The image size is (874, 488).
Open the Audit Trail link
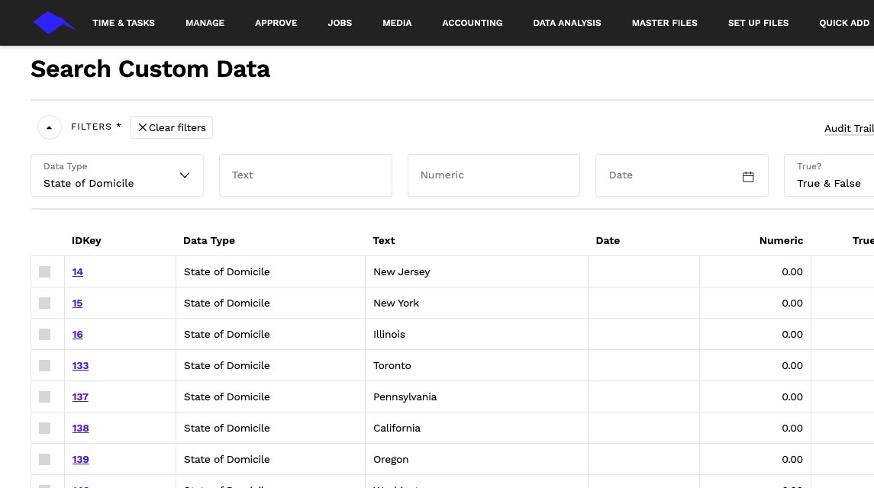coord(849,129)
